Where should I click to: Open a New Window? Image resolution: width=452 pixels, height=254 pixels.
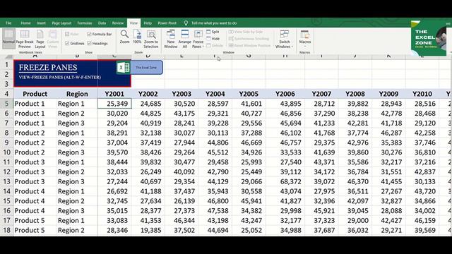tap(171, 40)
